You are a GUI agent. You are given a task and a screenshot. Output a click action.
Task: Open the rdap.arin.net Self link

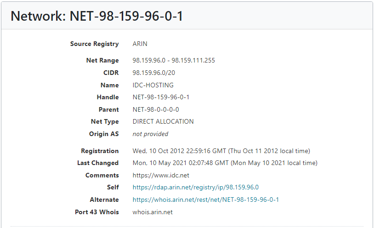click(196, 187)
